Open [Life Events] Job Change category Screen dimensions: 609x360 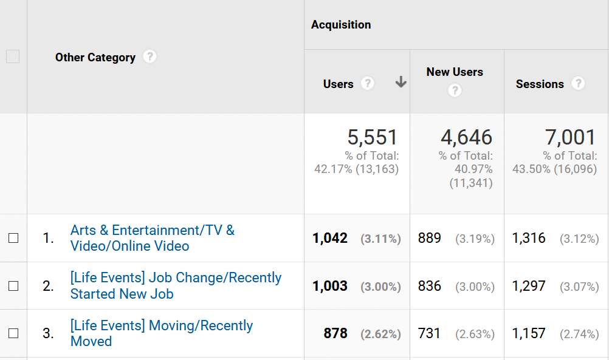(x=175, y=285)
